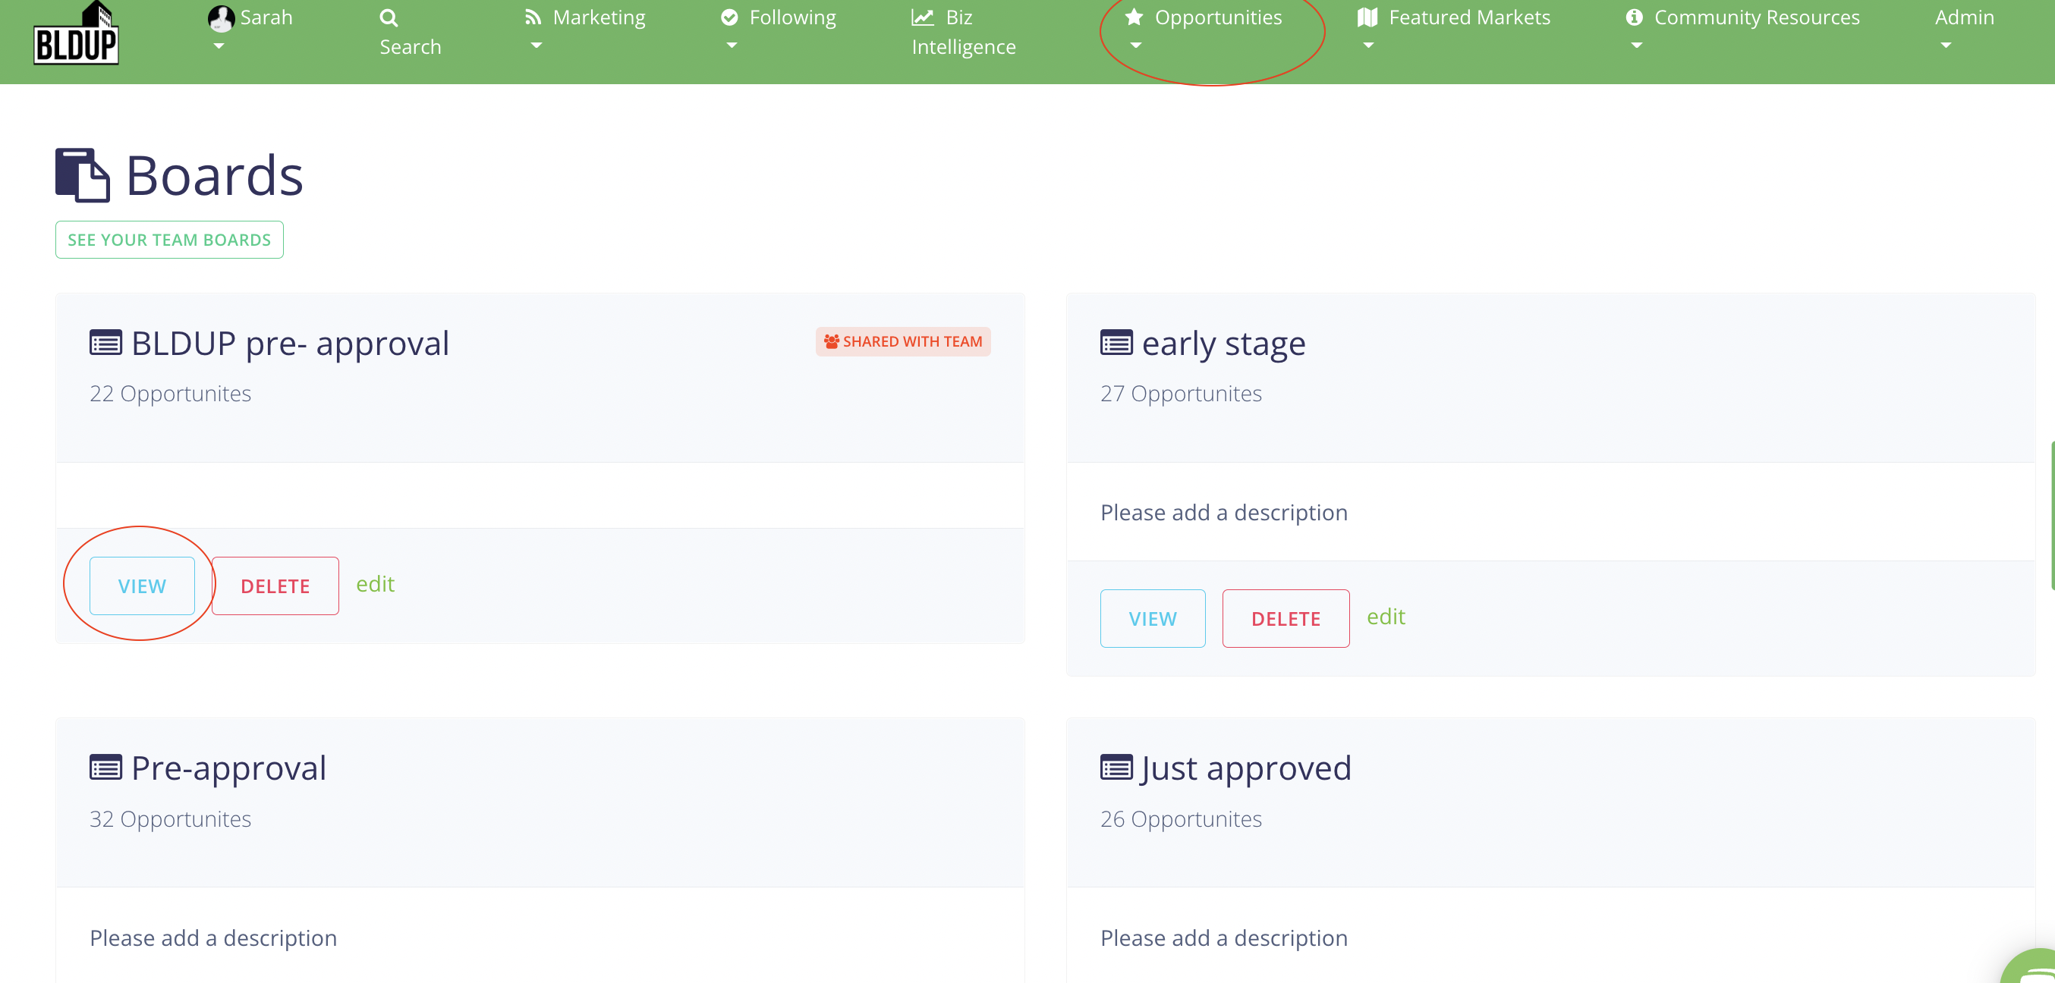Edit the BLDUP pre-approval board

[375, 584]
